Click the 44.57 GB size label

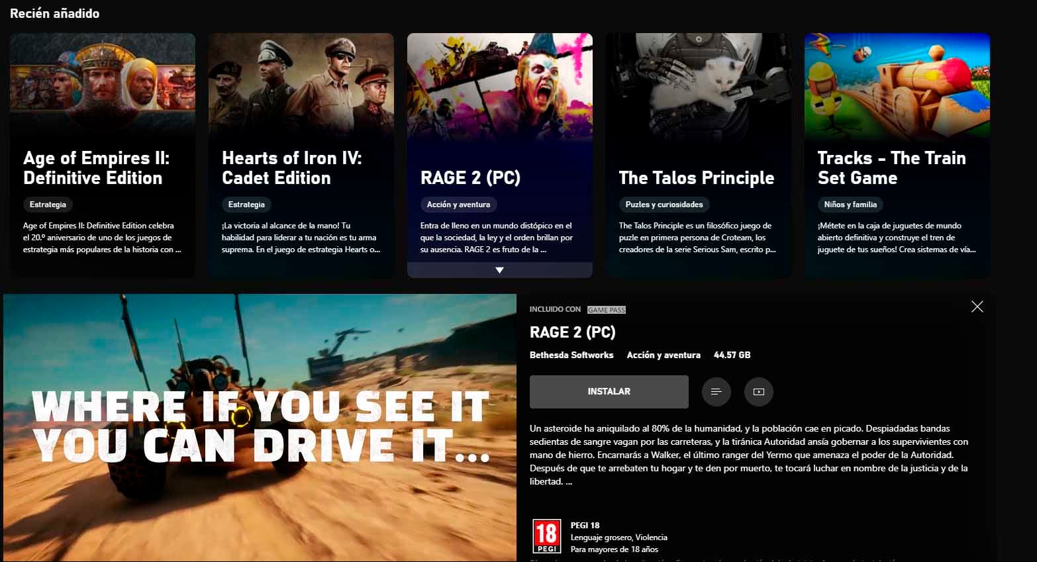732,355
